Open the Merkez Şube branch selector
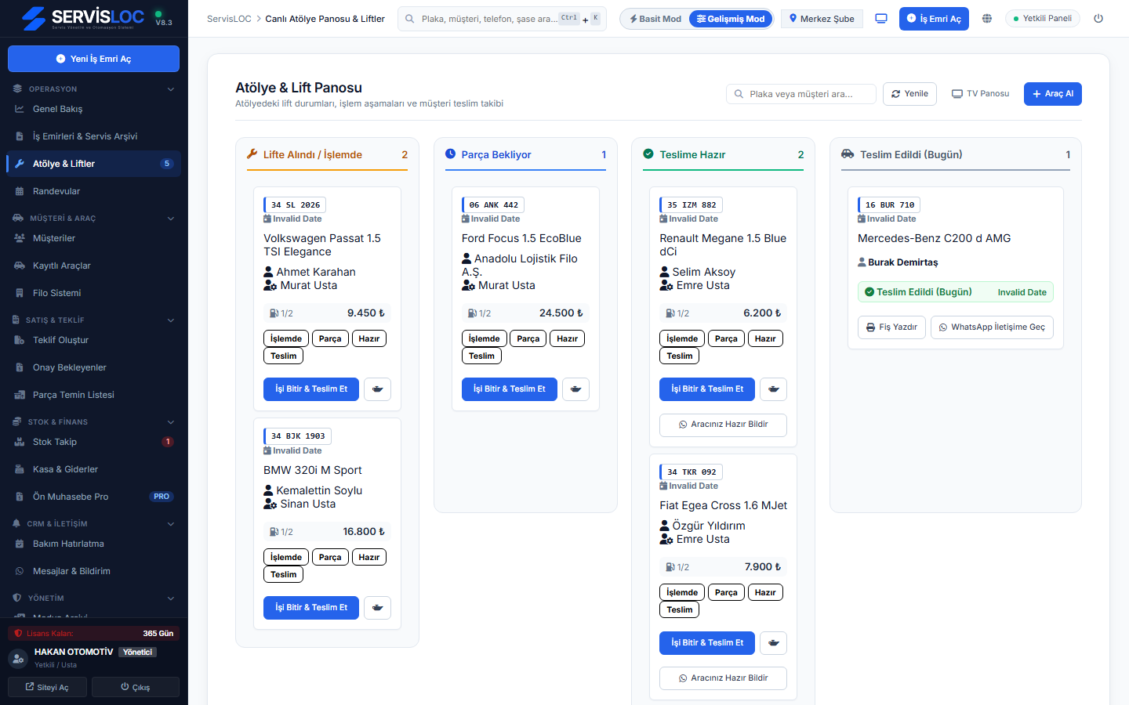This screenshot has width=1129, height=705. tap(822, 19)
